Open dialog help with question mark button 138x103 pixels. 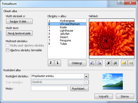(x=121, y=3)
